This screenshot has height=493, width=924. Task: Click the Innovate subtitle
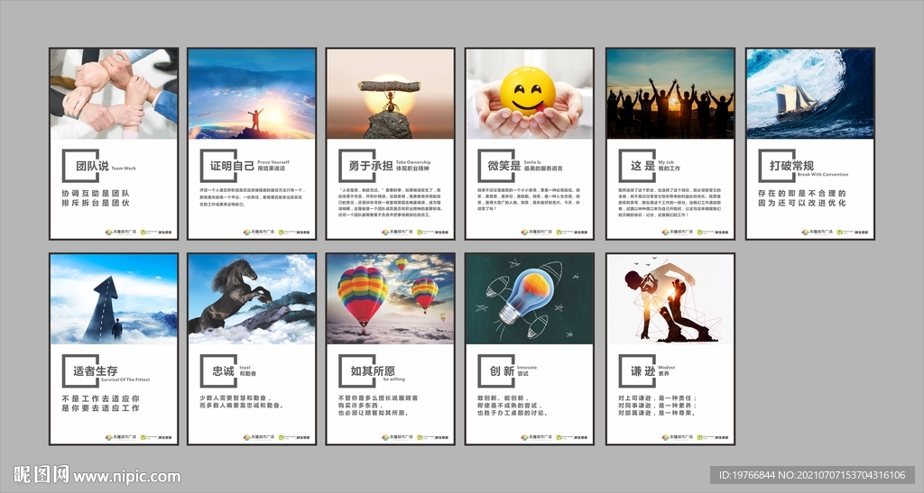tap(527, 368)
